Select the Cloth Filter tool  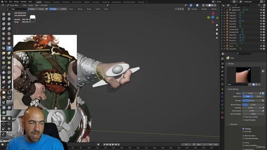point(9,107)
